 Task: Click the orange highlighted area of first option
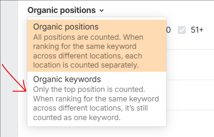click(x=152, y=56)
